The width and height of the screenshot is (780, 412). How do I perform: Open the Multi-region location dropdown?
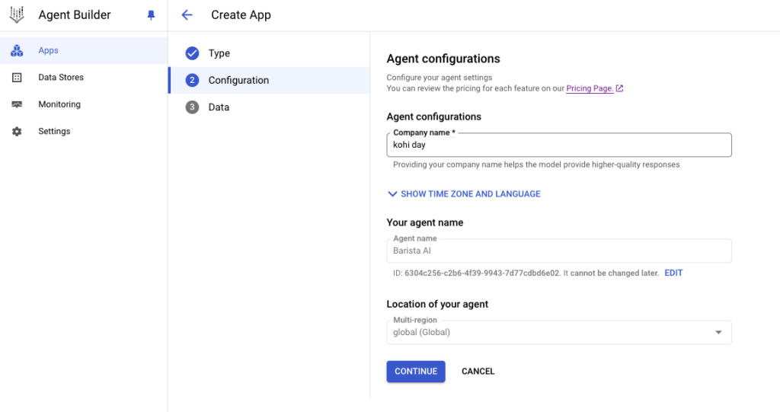click(559, 332)
